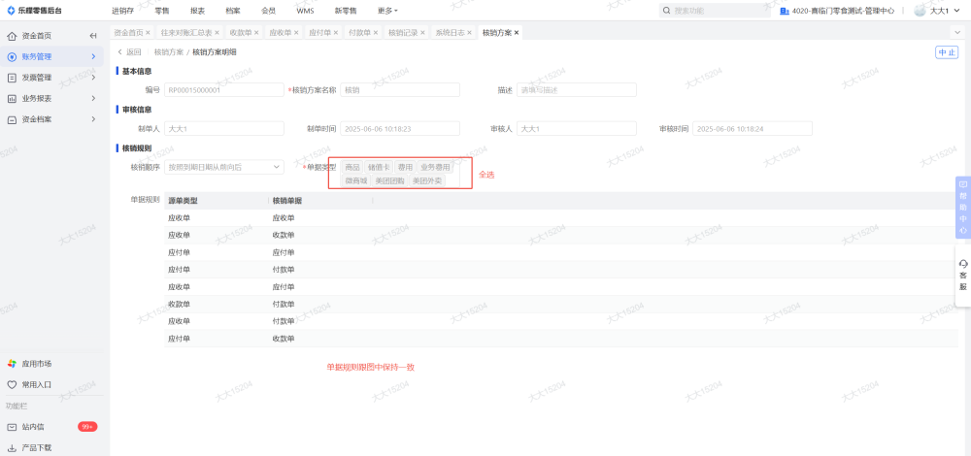
Task: Open the 核销顺序 dropdown
Action: pyautogui.click(x=224, y=167)
